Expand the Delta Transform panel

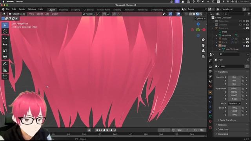click(x=227, y=120)
